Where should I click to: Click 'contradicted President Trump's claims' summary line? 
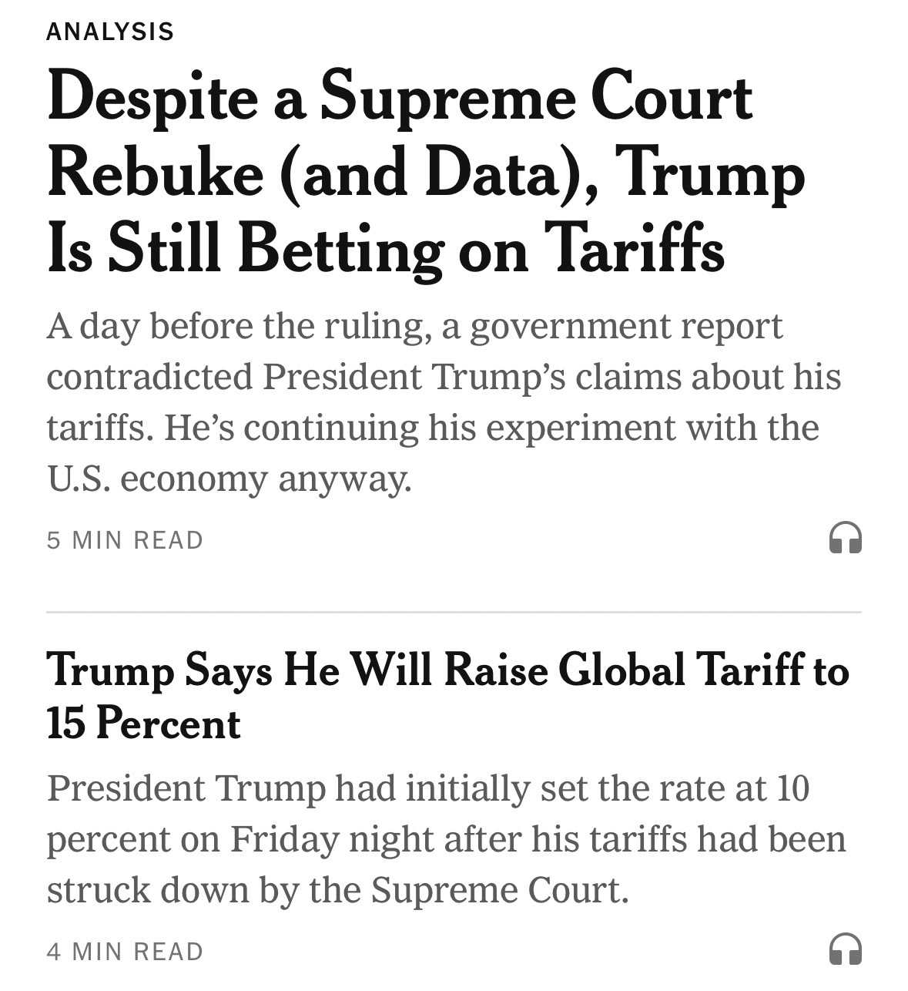444,377
